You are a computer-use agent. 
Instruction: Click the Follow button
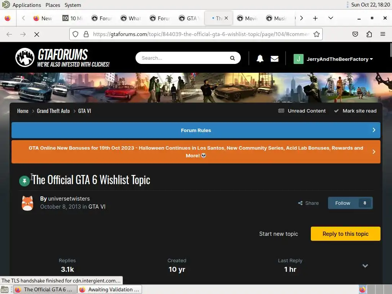click(343, 203)
